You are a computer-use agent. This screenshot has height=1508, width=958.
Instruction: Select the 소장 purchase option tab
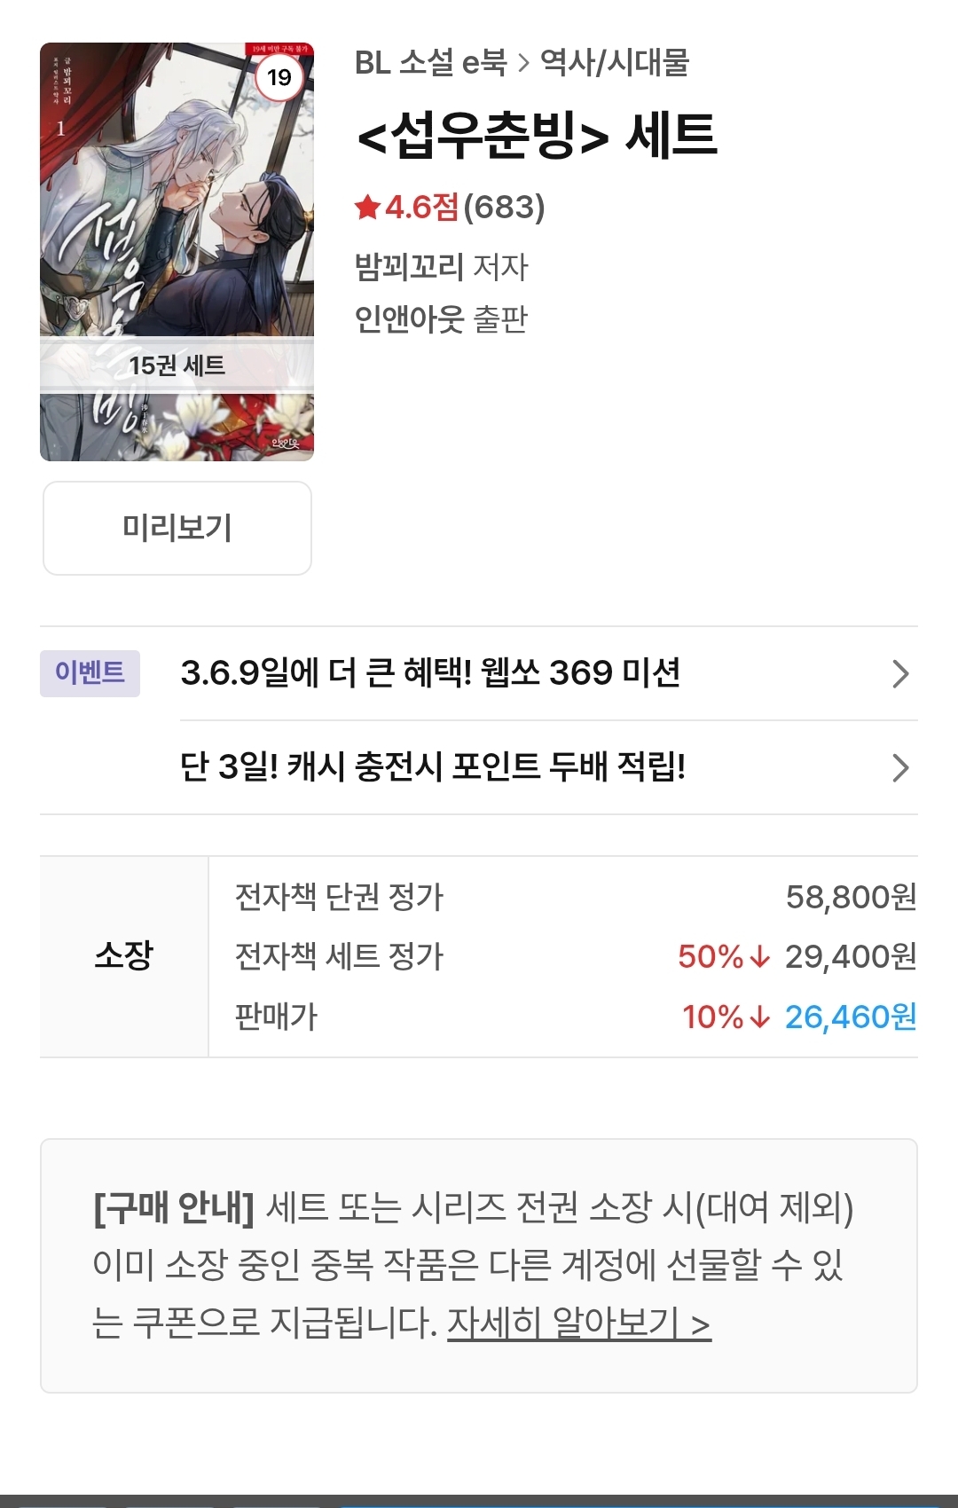[124, 955]
